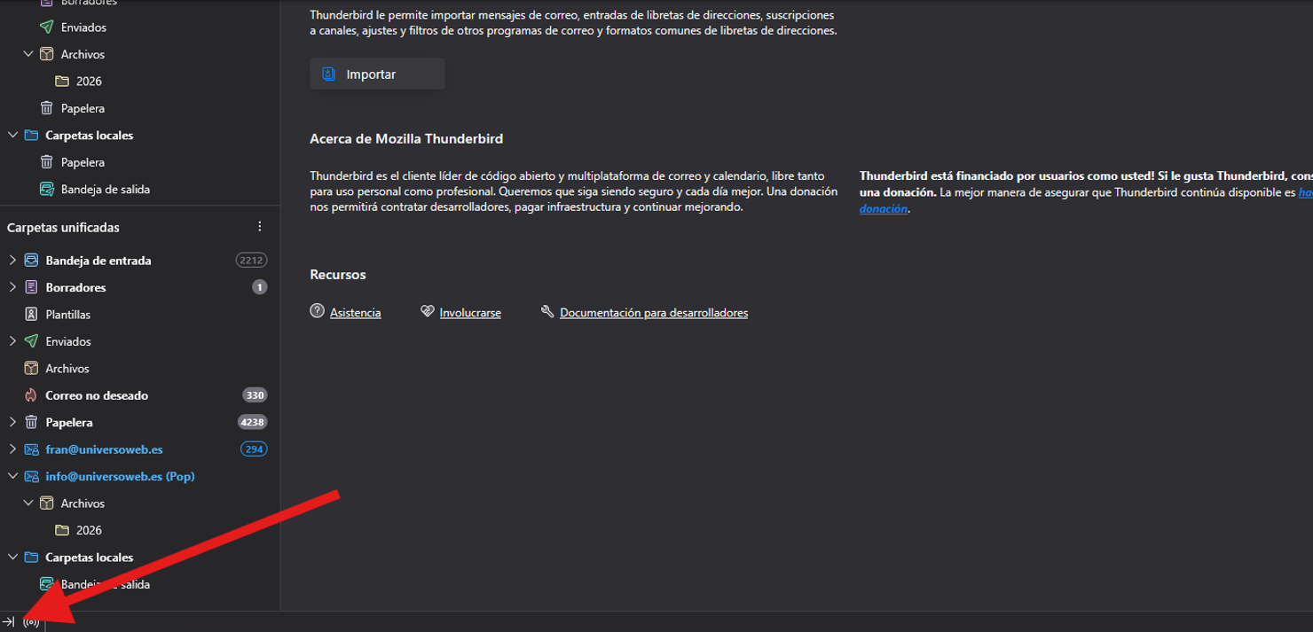
Task: Open the Plantillas folder
Action: 67,315
